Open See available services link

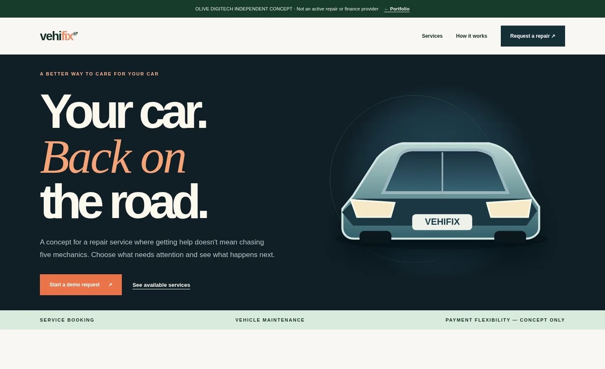[161, 285]
